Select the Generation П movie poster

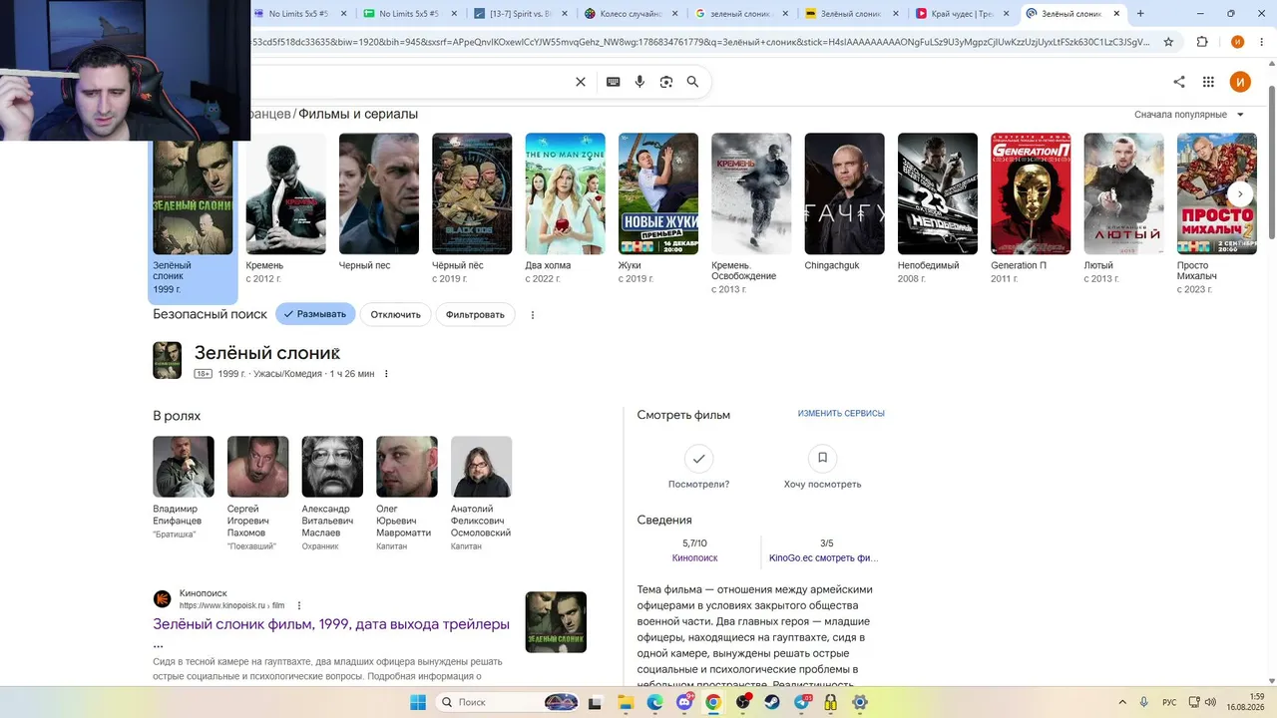point(1031,193)
